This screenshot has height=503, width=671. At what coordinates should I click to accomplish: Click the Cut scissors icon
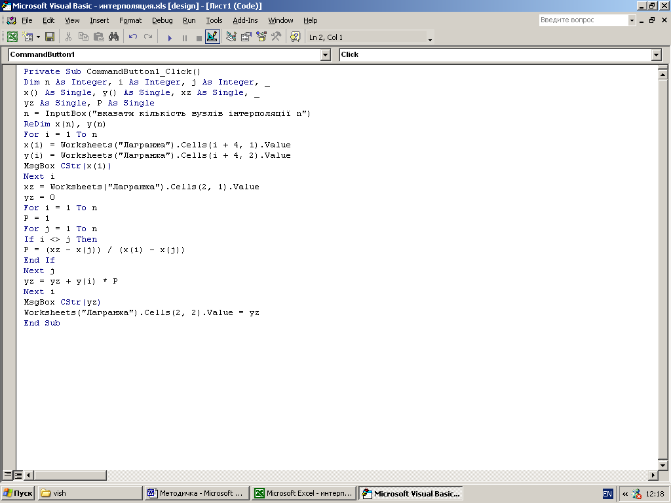click(x=68, y=37)
